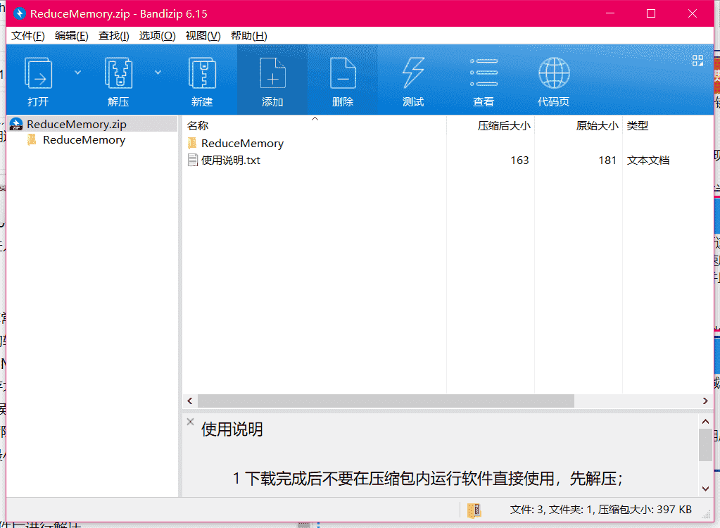Select the ReduceMemory folder in the tree

pos(84,140)
